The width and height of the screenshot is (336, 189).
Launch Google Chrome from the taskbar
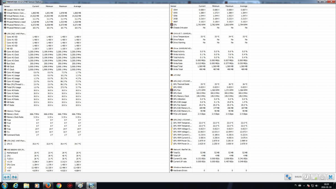click(x=59, y=185)
